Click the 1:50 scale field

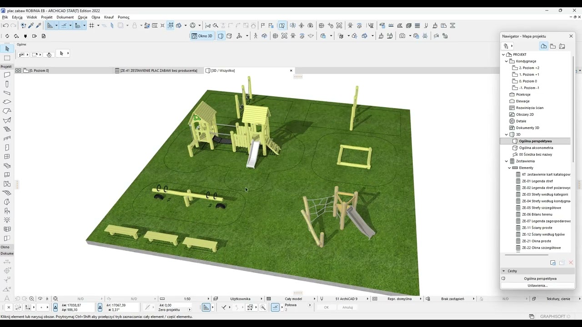click(187, 299)
